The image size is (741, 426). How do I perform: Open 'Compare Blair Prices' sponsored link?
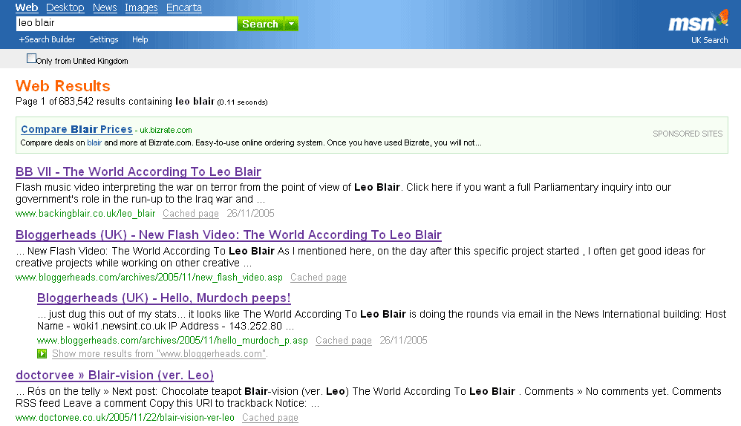pos(76,129)
